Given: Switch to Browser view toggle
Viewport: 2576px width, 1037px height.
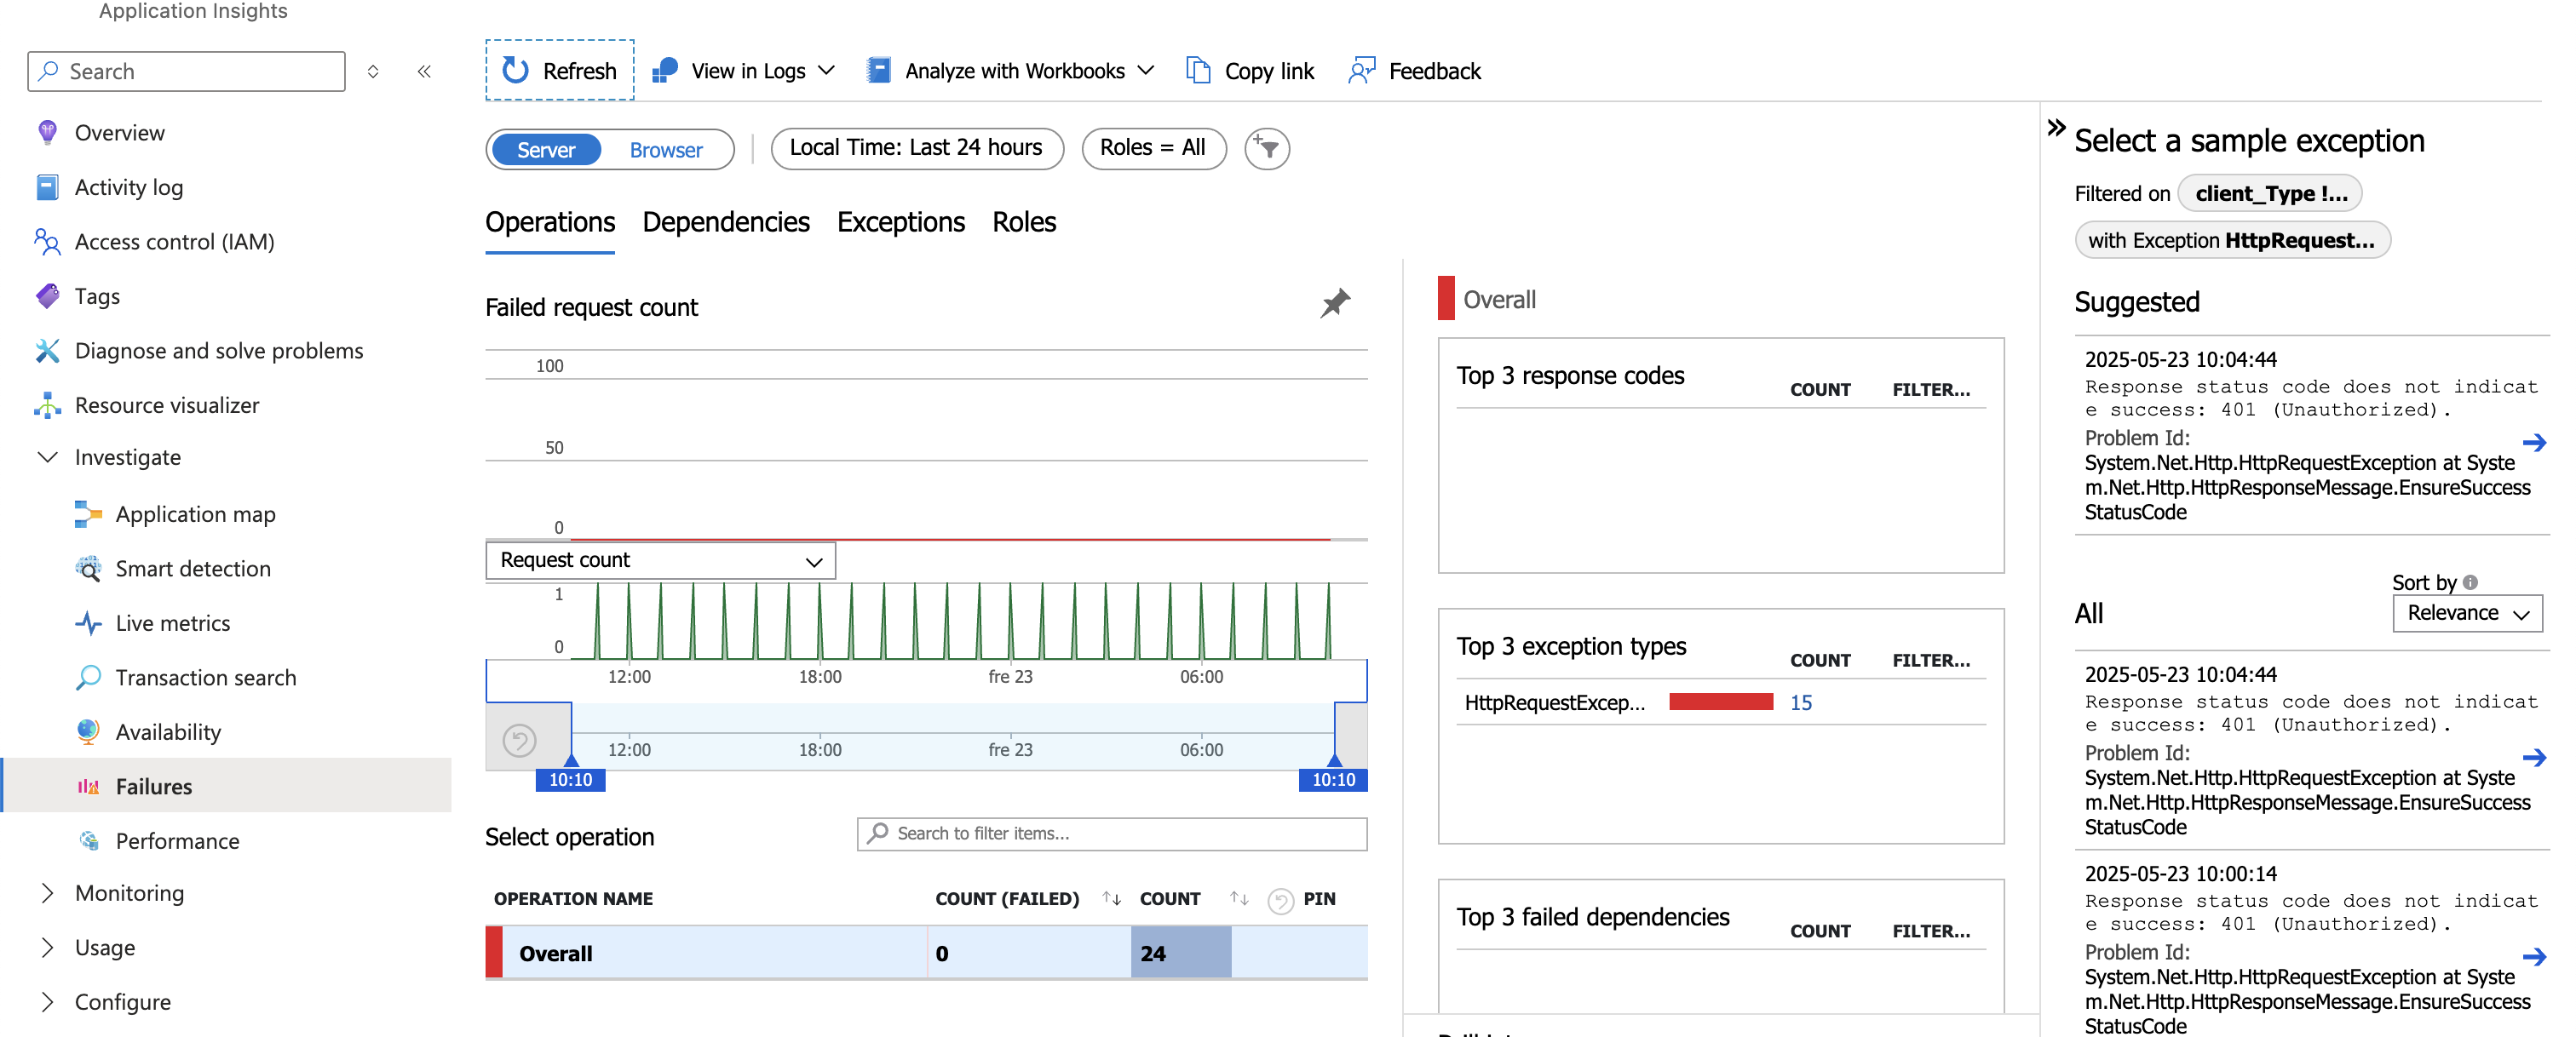Looking at the screenshot, I should tap(665, 150).
